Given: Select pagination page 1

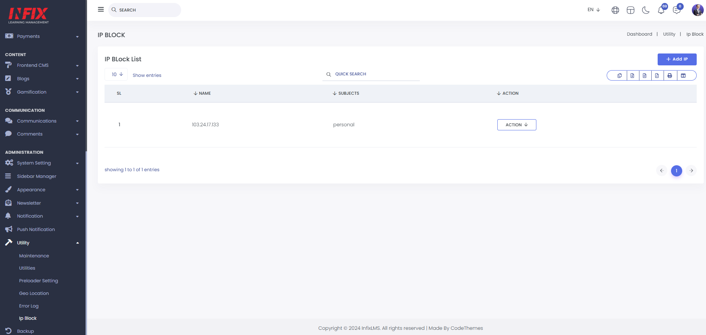Looking at the screenshot, I should (x=677, y=170).
